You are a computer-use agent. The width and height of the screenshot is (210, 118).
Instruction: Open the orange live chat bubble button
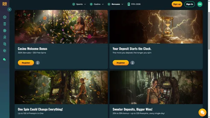coord(202,112)
